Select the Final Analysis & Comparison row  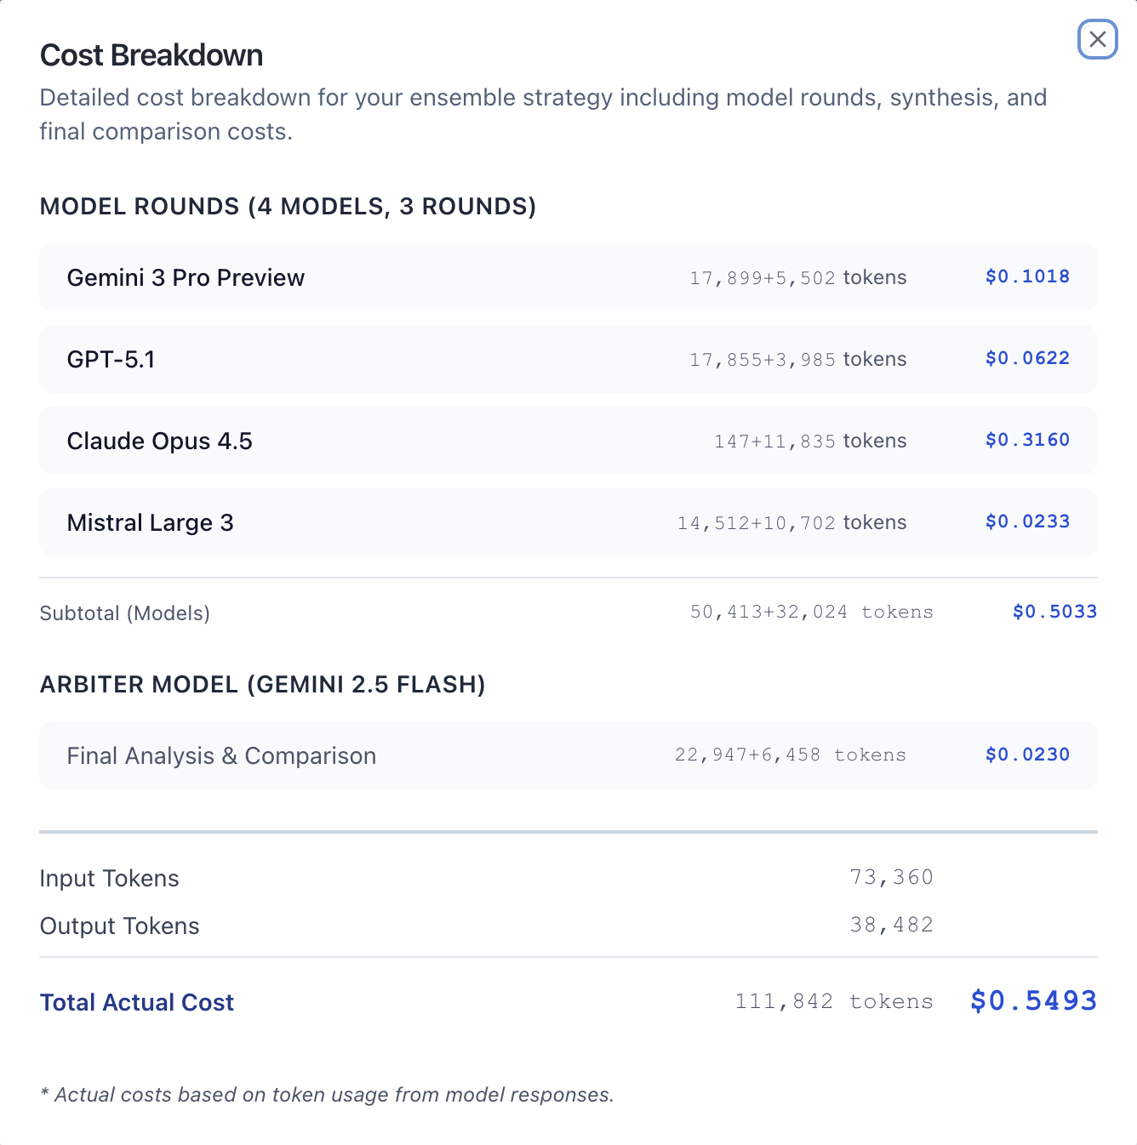[221, 755]
